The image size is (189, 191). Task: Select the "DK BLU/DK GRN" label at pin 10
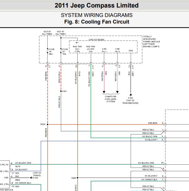click(x=146, y=163)
